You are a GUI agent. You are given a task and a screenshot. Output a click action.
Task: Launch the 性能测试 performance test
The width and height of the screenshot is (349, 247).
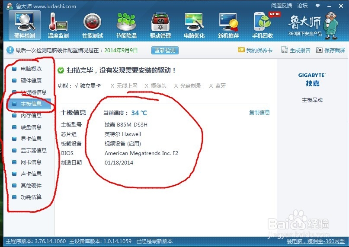(93, 25)
